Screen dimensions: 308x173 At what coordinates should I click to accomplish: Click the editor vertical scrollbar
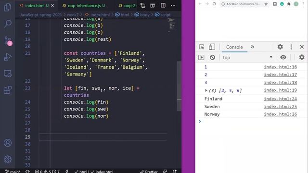point(179,86)
